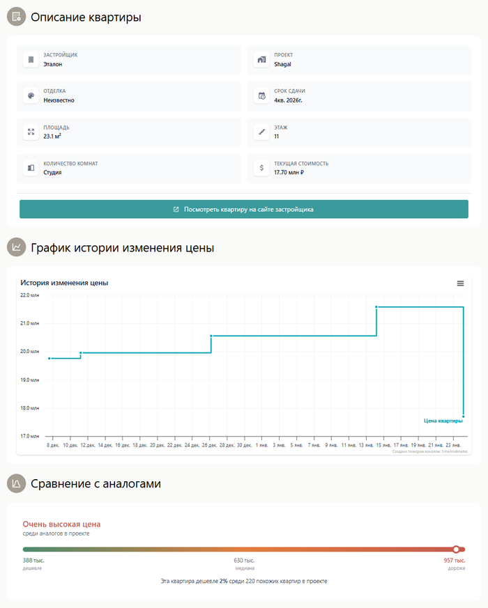View apartment on developer's website button
This screenshot has height=608, width=488.
click(244, 209)
